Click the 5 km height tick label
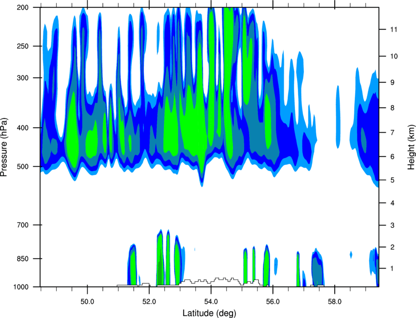This screenshot has height=318, width=416. (x=393, y=180)
